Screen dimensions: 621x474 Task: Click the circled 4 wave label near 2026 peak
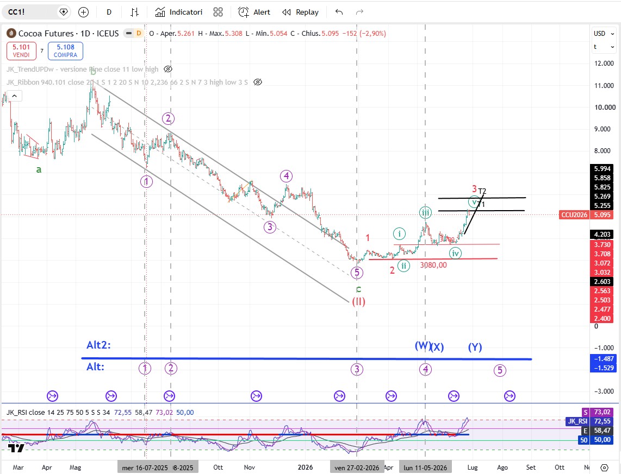coord(287,176)
